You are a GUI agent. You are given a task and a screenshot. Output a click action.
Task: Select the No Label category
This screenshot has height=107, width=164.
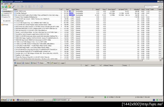point(7,21)
